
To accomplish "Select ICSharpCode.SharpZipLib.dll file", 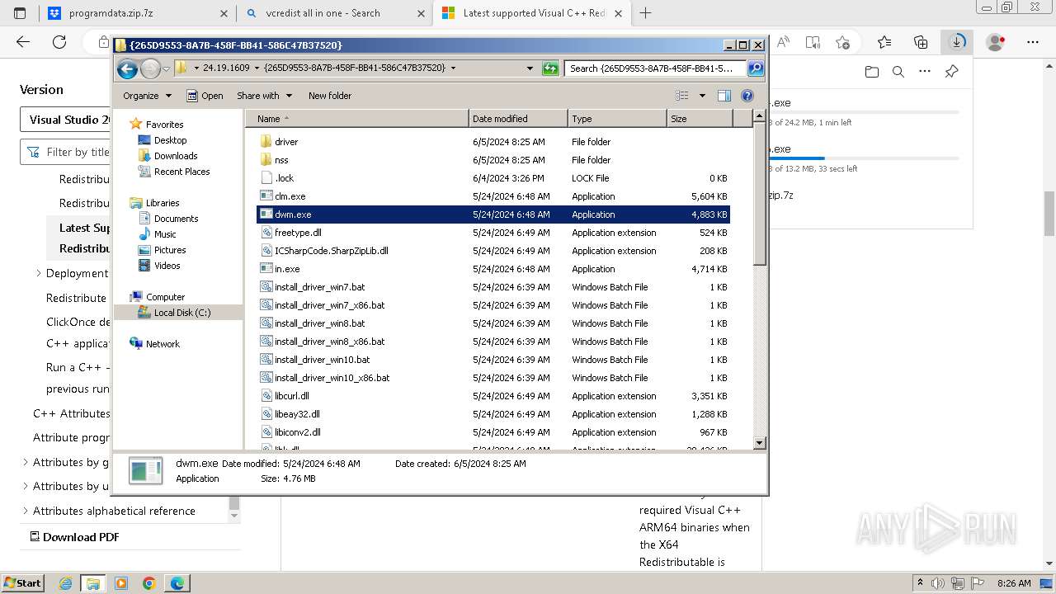I will coord(493,251).
